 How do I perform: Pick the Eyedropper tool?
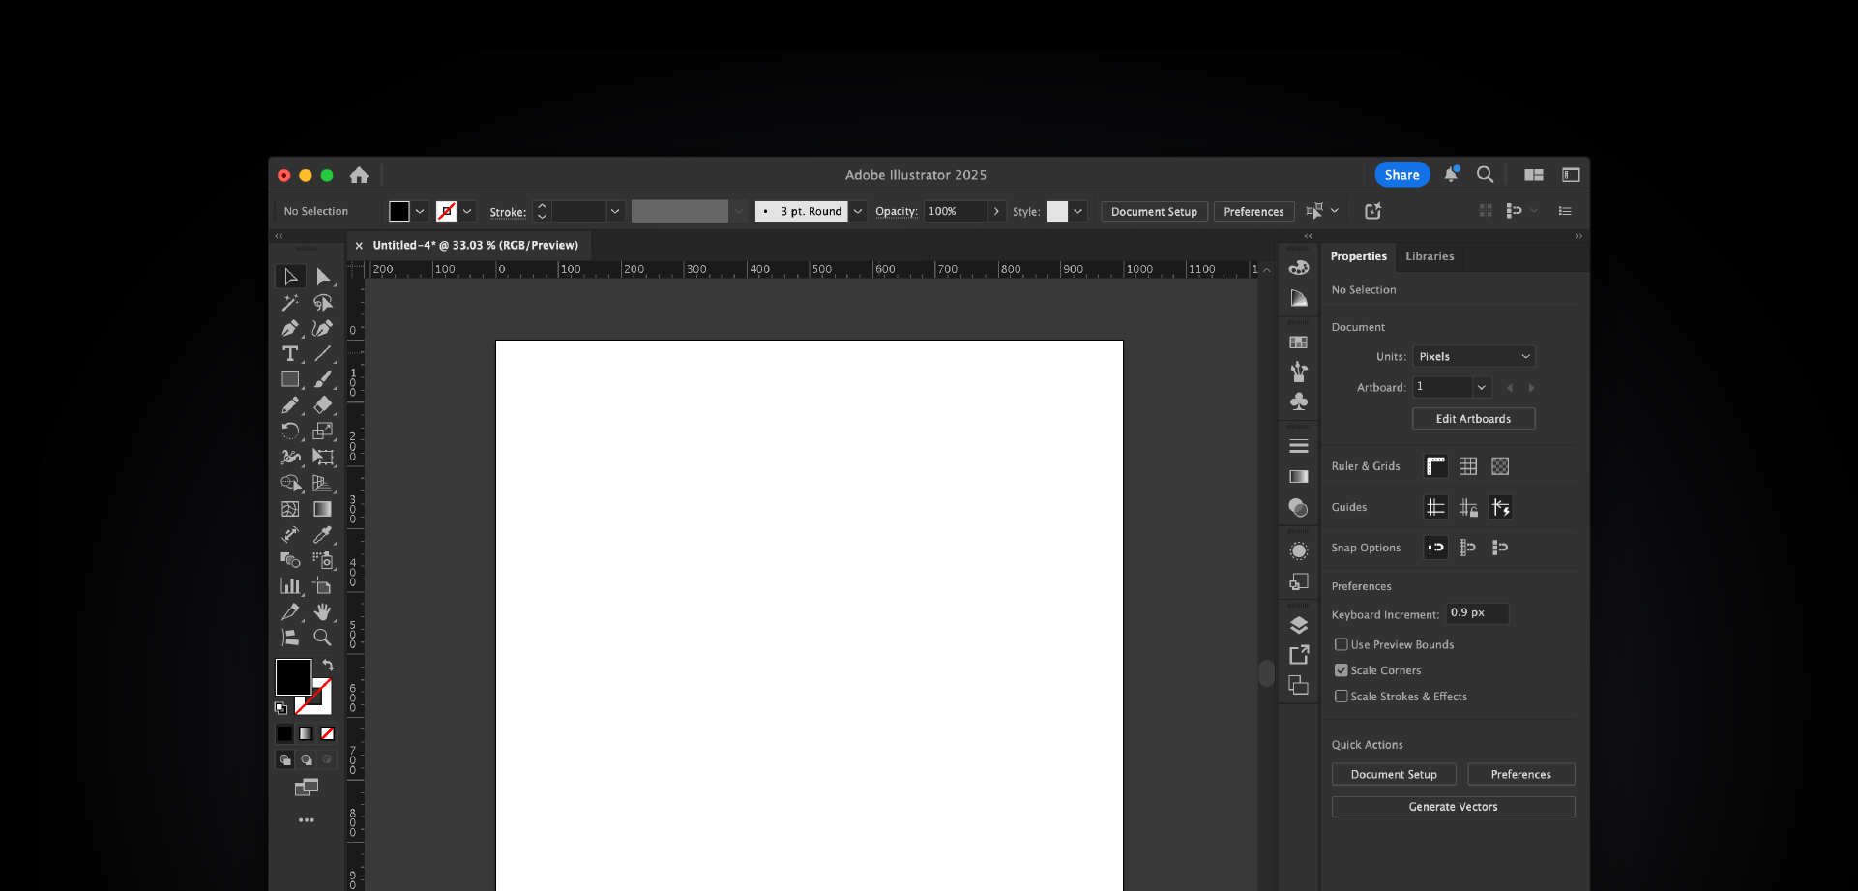coord(323,535)
